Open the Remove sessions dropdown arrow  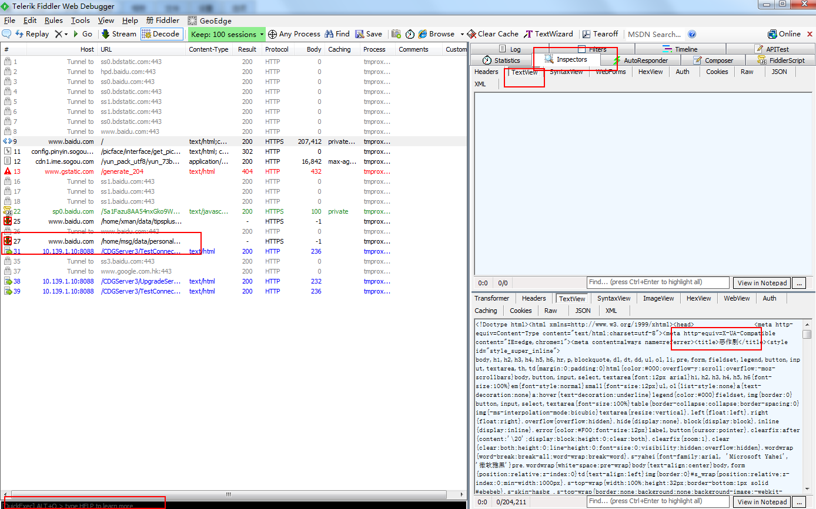pos(66,34)
